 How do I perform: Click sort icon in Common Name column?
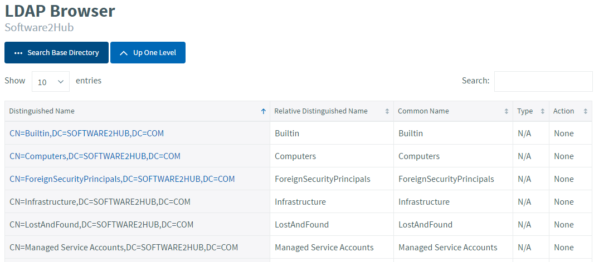[507, 111]
